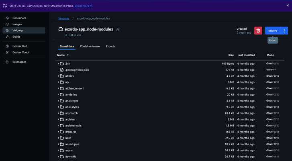Viewport: 292px width, 161px height.
Task: Click the .bin folder icon
Action: [62, 64]
